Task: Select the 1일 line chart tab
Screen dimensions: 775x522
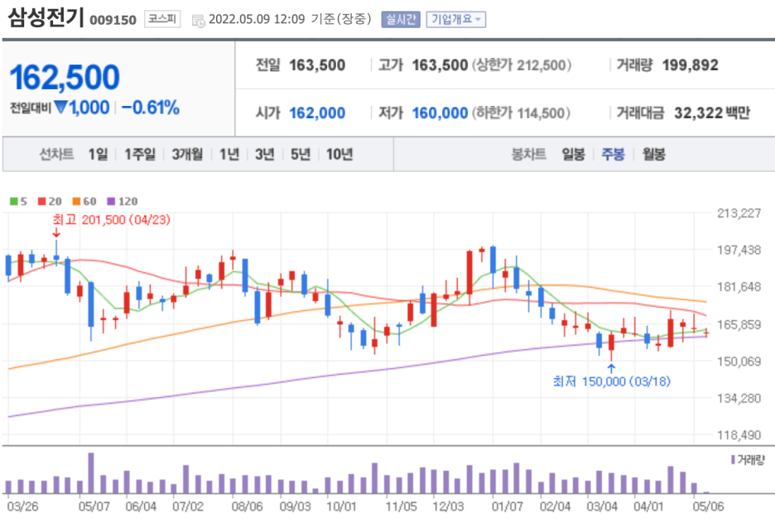Action: [x=98, y=155]
